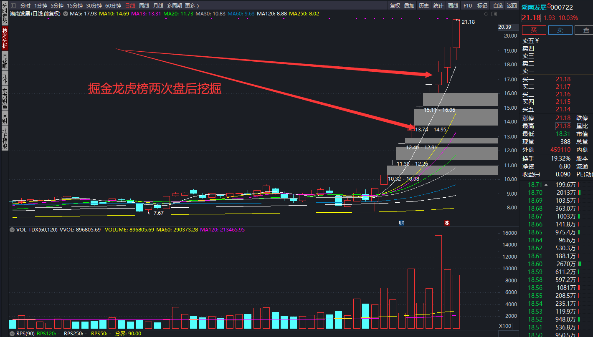
Task: Toggle right panel layout icon
Action: pyautogui.click(x=494, y=14)
